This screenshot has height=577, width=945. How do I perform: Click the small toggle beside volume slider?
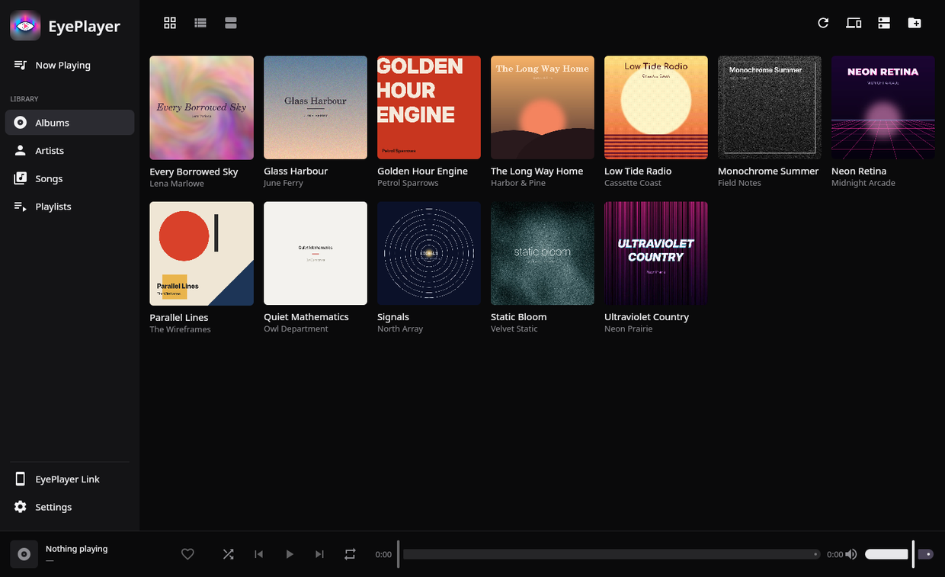point(925,554)
